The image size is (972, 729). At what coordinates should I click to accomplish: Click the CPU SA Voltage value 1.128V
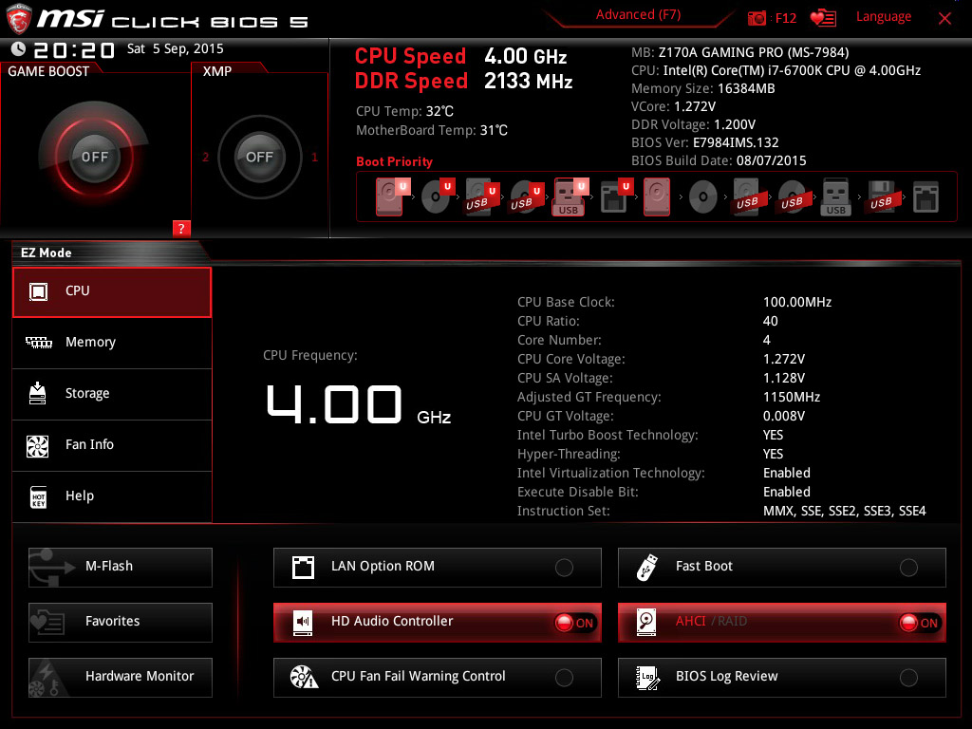point(784,378)
